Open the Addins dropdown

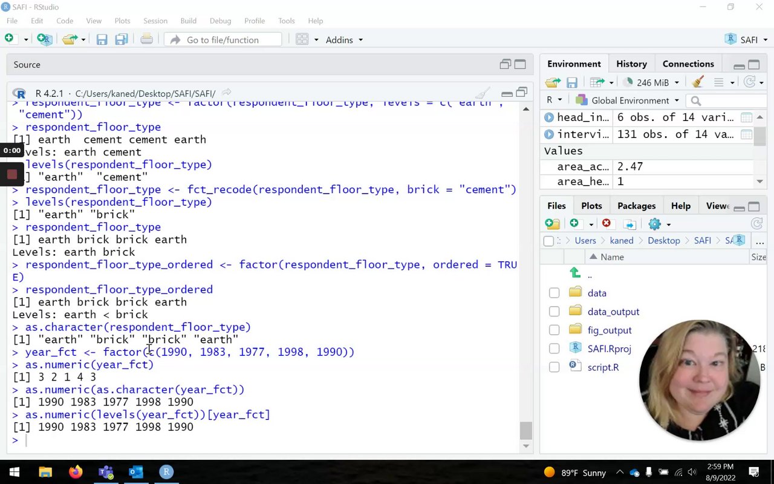(344, 40)
